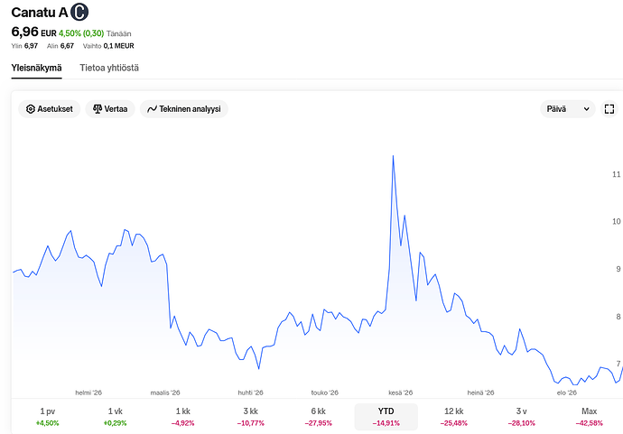The height and width of the screenshot is (434, 623).
Task: Click the touko '26 axis label
Action: point(325,392)
